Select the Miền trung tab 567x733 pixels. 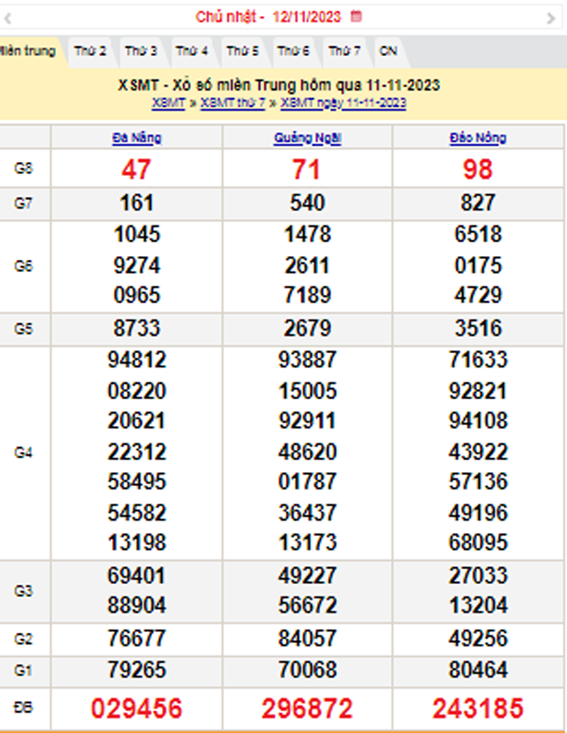click(x=28, y=51)
